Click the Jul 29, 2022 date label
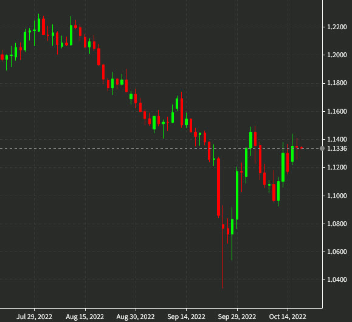This screenshot has width=352, height=322. tap(34, 317)
